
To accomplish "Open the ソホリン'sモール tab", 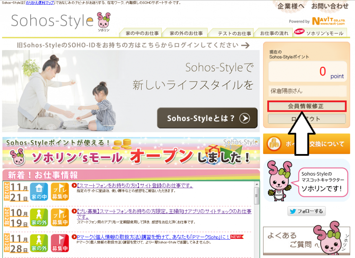I will 320,33.
